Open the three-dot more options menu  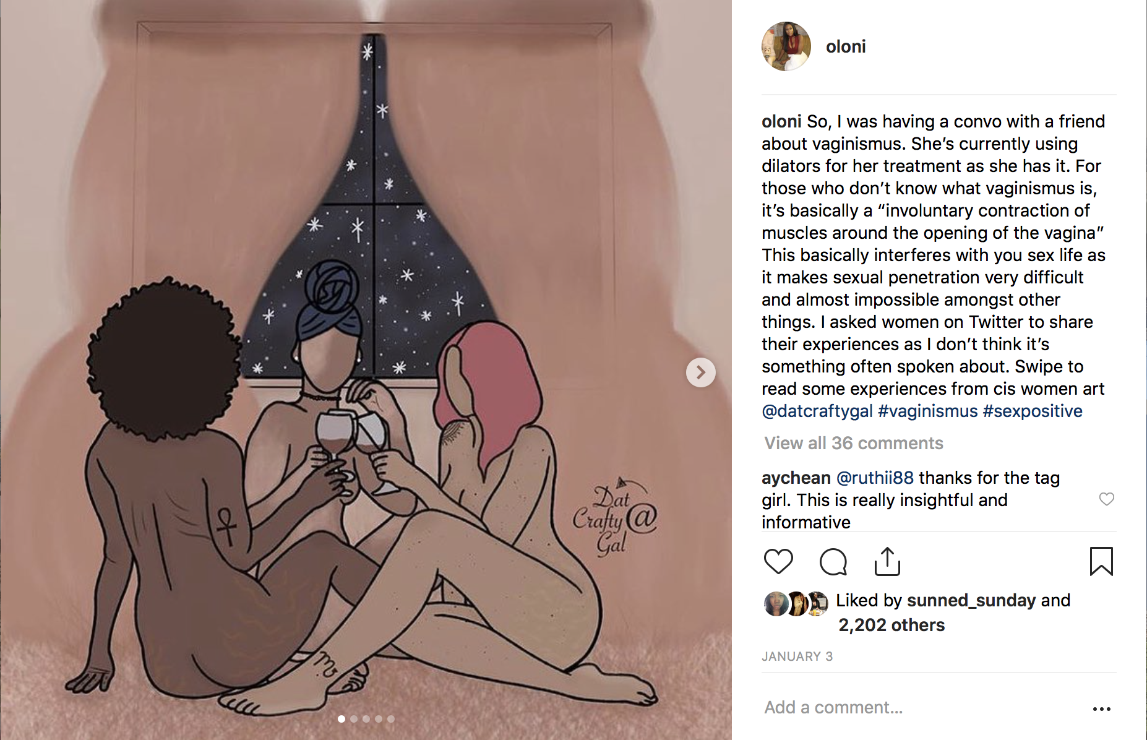click(1102, 709)
